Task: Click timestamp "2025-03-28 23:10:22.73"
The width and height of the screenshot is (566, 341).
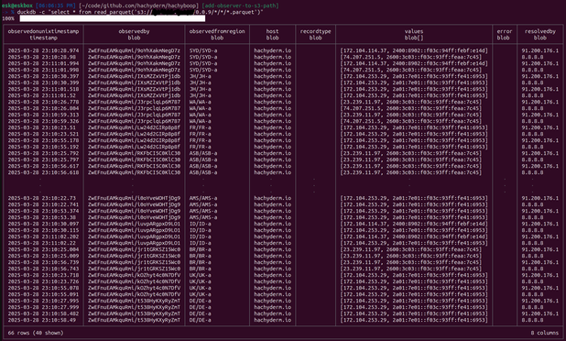Action: pos(42,198)
